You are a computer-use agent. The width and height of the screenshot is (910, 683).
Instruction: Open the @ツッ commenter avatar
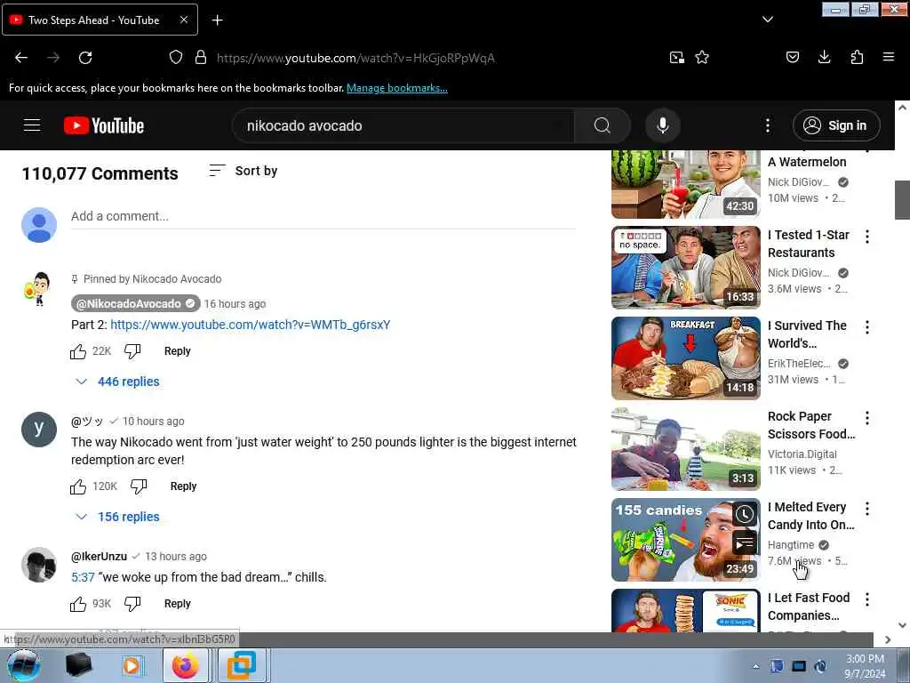tap(39, 430)
